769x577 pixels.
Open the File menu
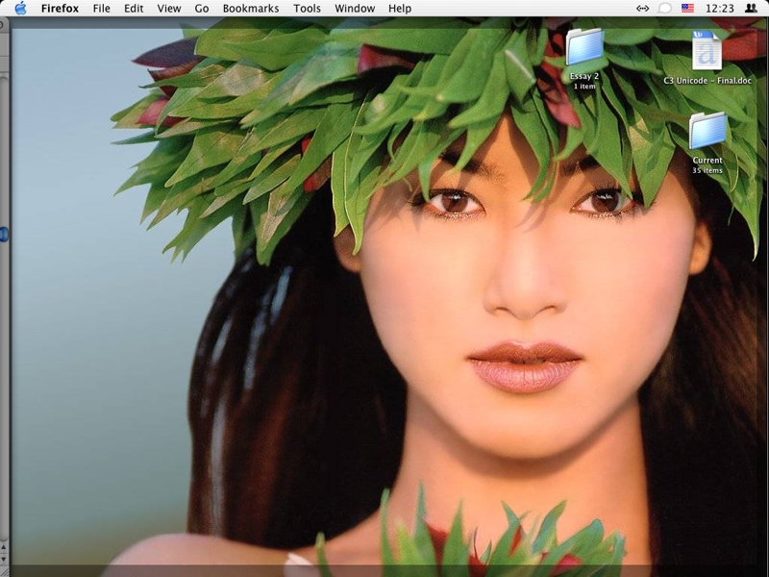coord(101,9)
